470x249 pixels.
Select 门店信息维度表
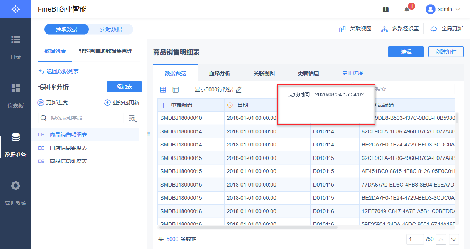pyautogui.click(x=85, y=148)
